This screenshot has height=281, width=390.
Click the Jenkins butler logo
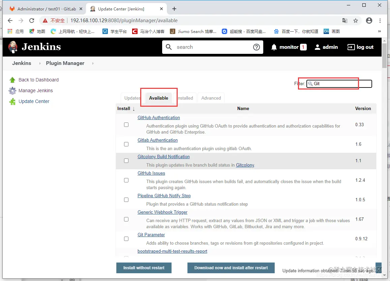(x=13, y=47)
